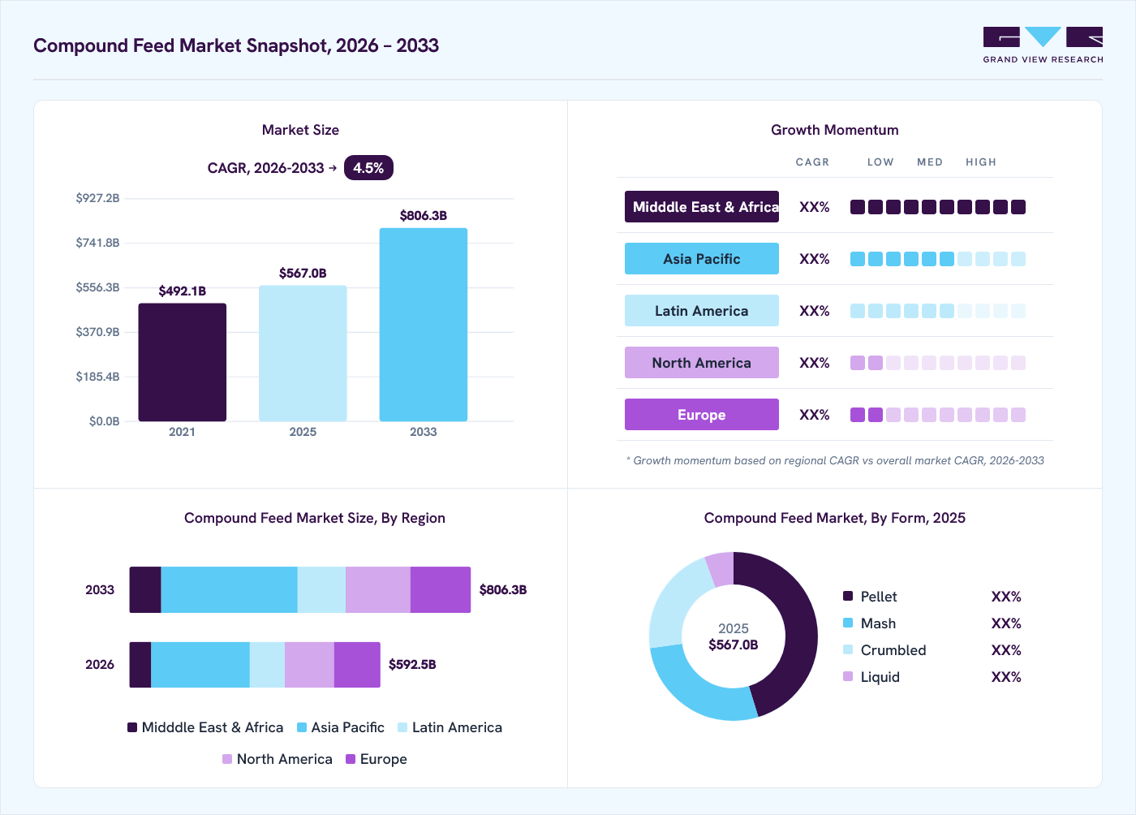The height and width of the screenshot is (815, 1136).
Task: Click the $806.3B total beside 2033 stacked bar
Action: click(503, 590)
